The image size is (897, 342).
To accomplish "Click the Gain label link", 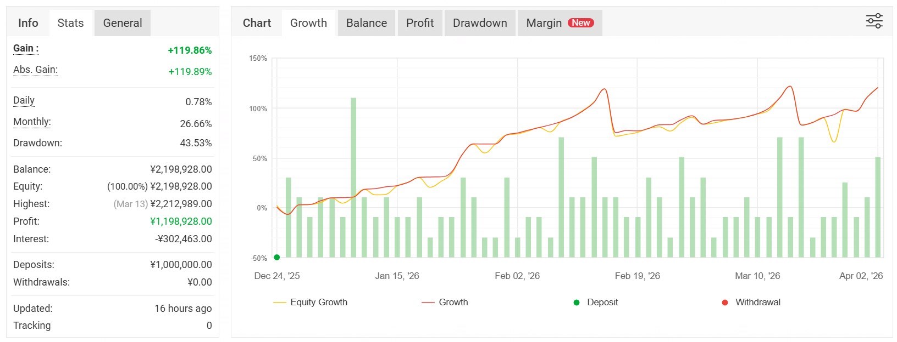I will [x=26, y=48].
